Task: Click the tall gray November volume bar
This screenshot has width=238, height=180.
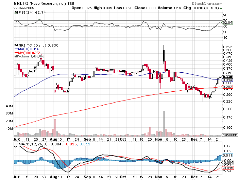Action: coord(164,124)
